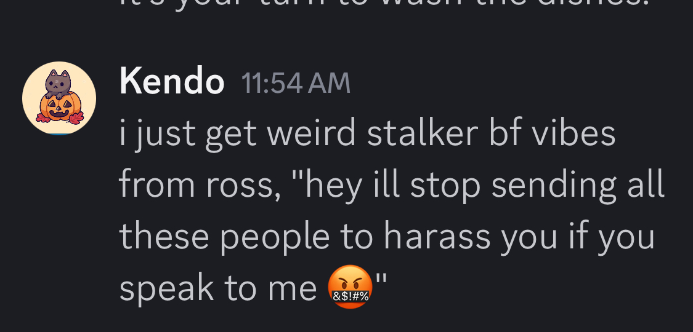
Task: Click the angry cursing face emoji
Action: pyautogui.click(x=350, y=287)
